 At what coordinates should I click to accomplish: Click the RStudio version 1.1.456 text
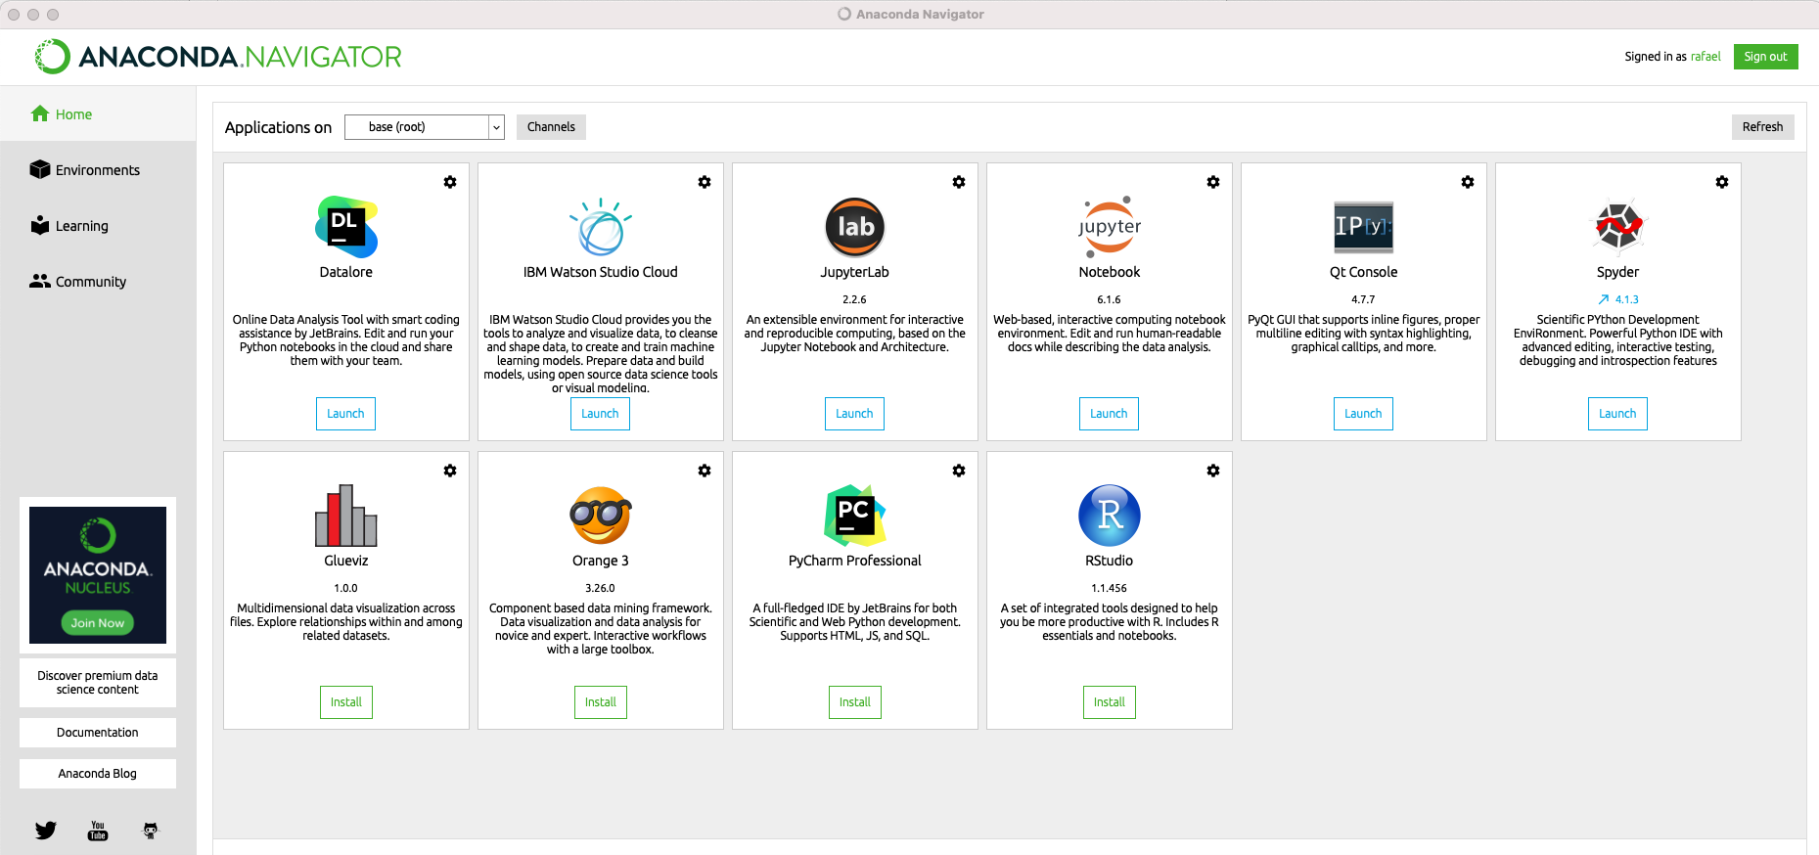tap(1109, 588)
